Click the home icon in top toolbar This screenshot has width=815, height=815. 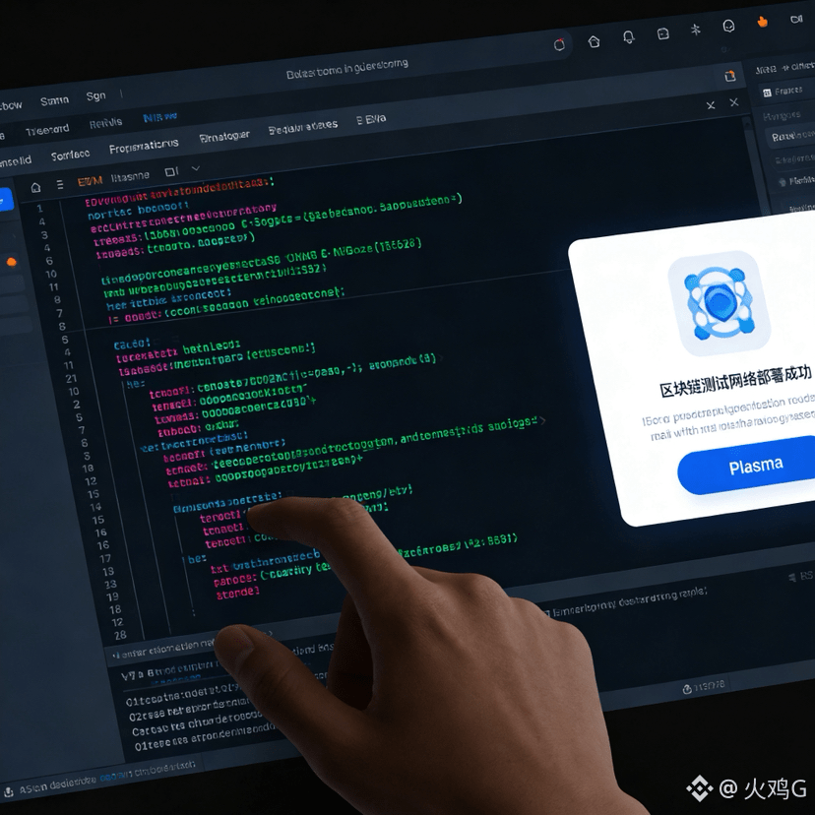(594, 41)
